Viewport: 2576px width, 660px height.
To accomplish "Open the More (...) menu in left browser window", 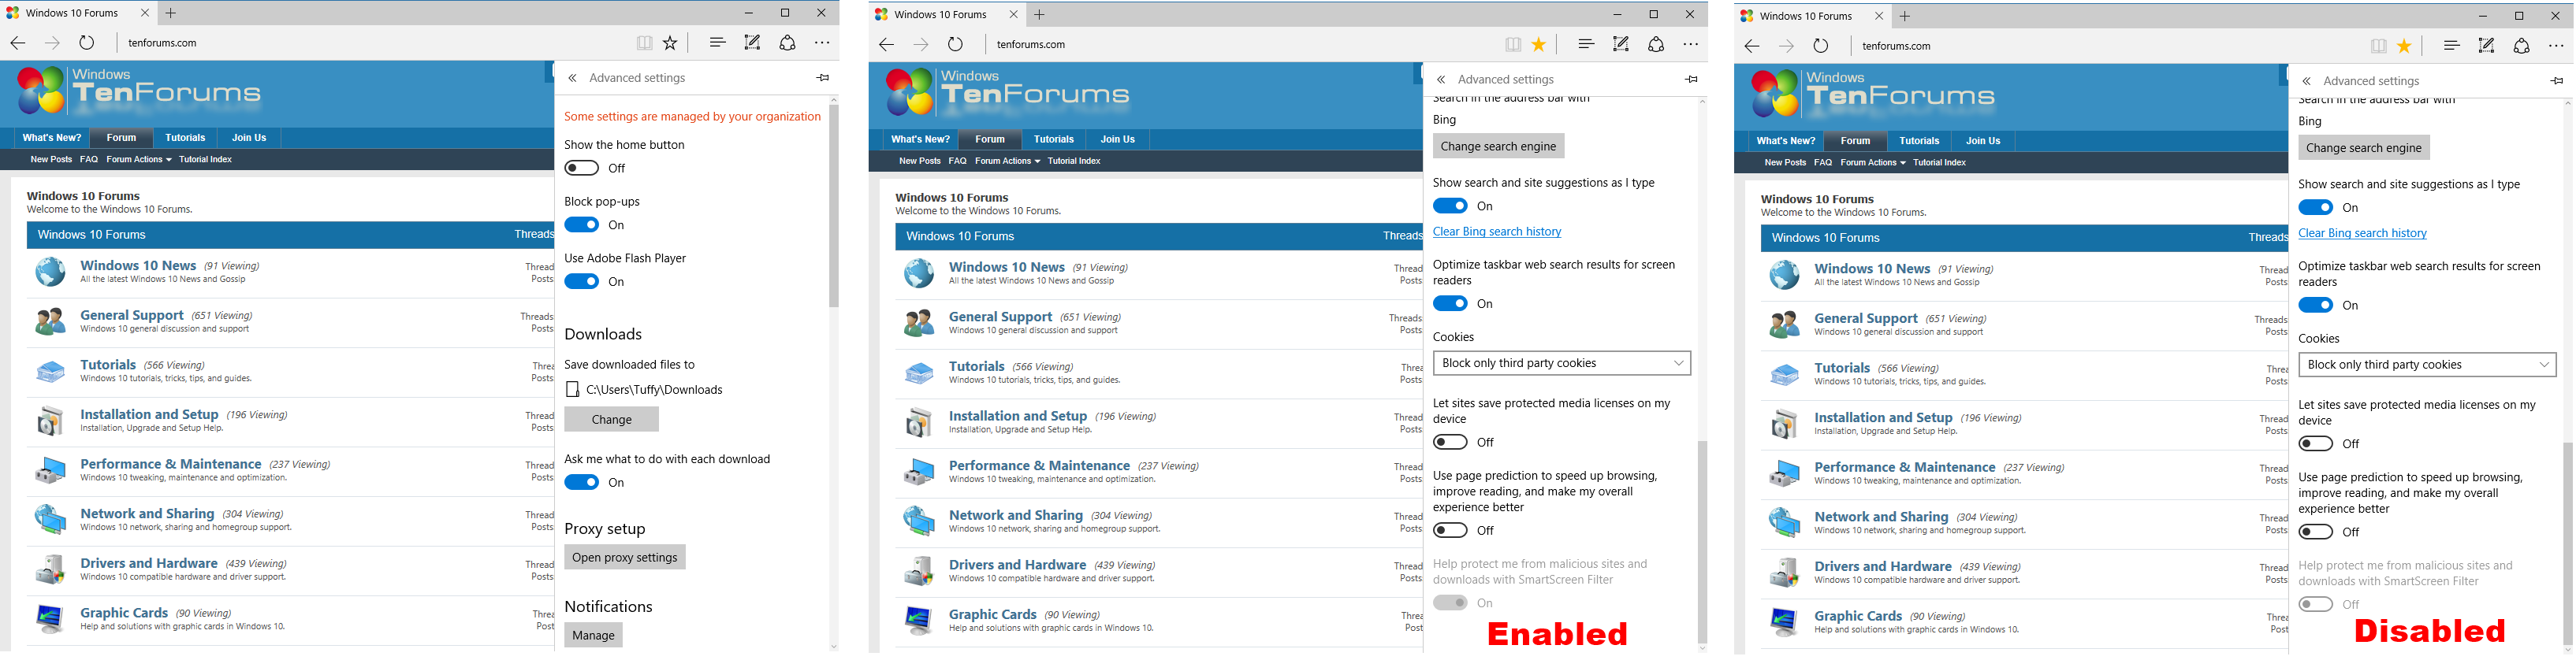I will (822, 43).
